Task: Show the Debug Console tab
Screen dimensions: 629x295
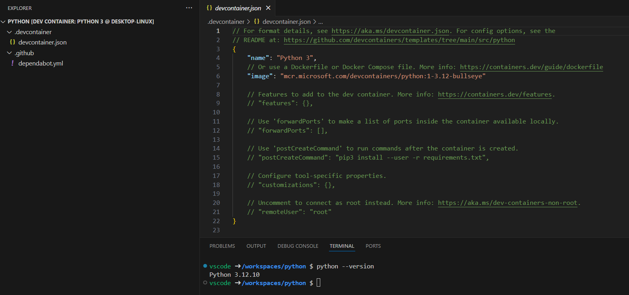Action: coord(298,246)
